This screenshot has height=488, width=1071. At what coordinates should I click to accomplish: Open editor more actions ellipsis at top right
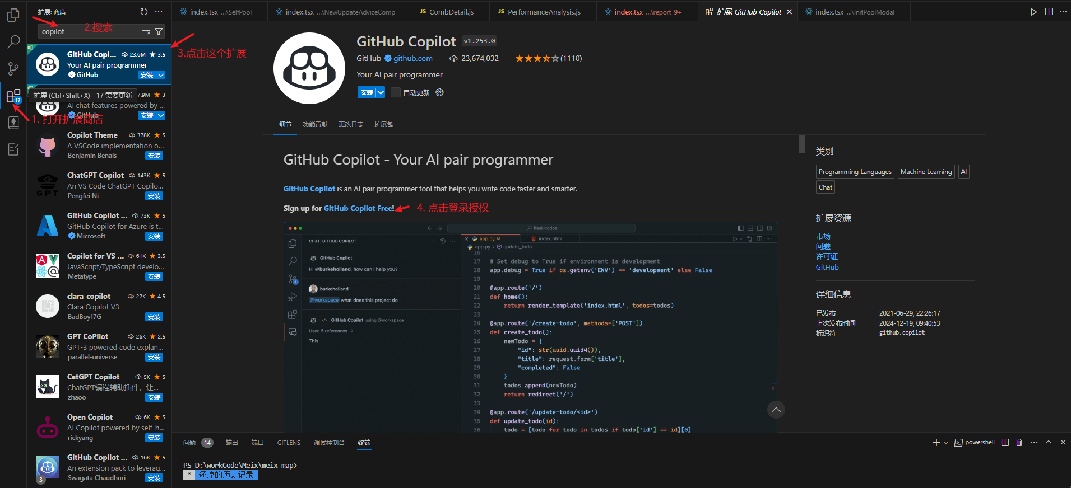pos(1063,12)
